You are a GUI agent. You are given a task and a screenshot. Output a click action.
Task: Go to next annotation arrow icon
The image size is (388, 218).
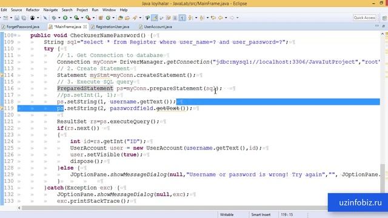click(190, 18)
